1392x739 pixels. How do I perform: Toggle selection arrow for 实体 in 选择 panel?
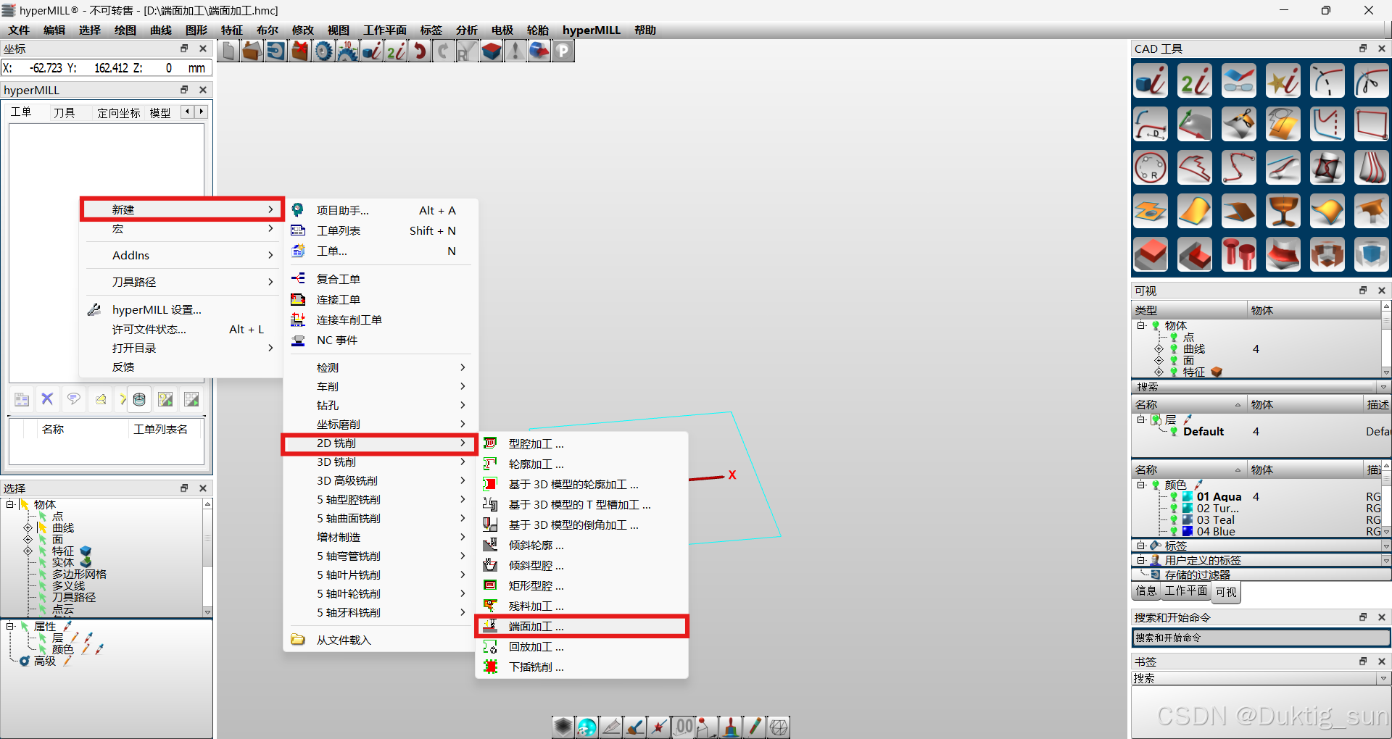pyautogui.click(x=43, y=563)
